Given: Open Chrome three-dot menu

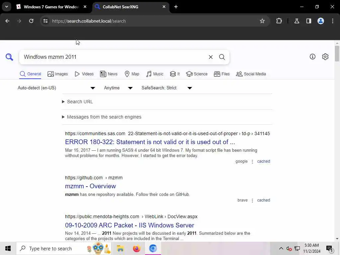Looking at the screenshot, I should [333, 21].
